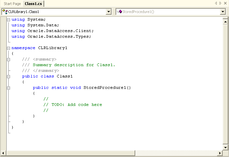
Task: Click the splitter bar above vertical scrollbar
Action: (225, 17)
